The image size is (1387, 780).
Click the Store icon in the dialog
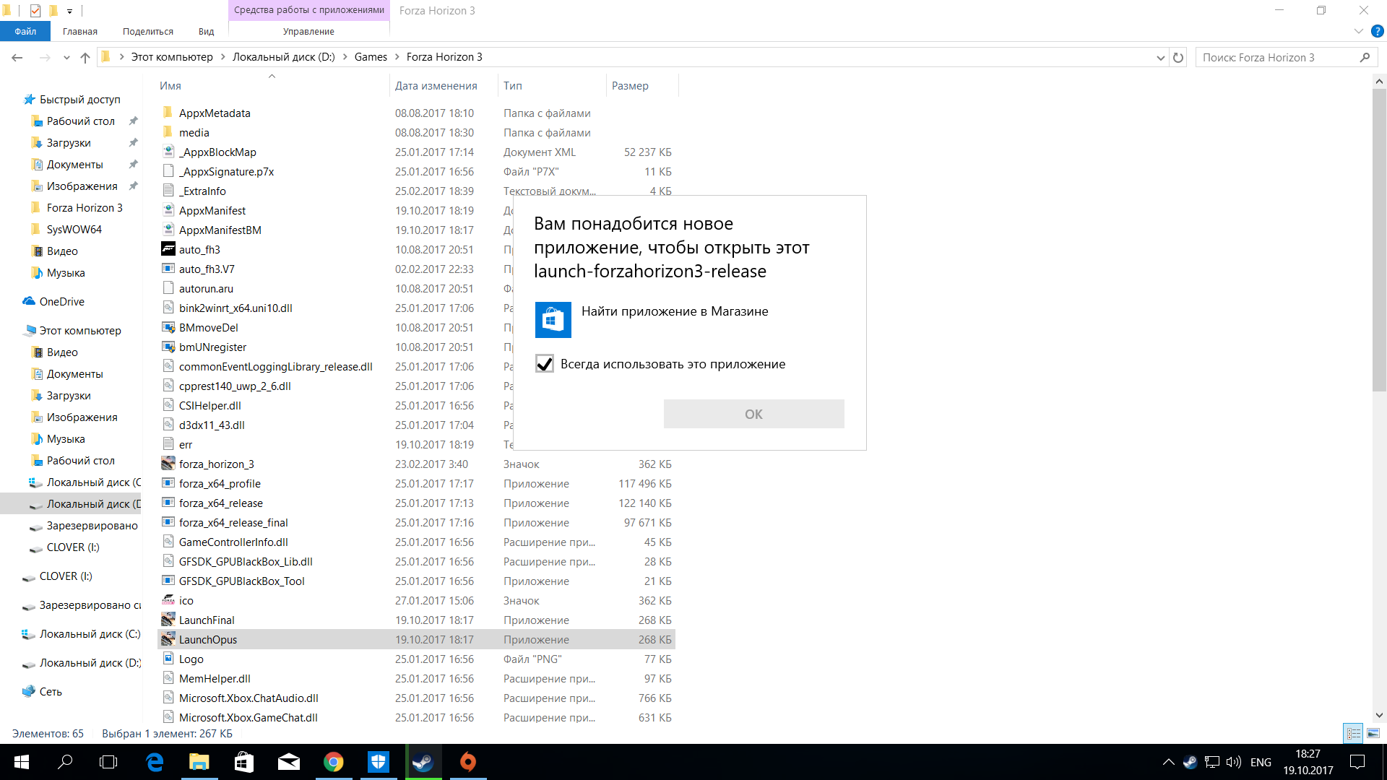(x=553, y=319)
